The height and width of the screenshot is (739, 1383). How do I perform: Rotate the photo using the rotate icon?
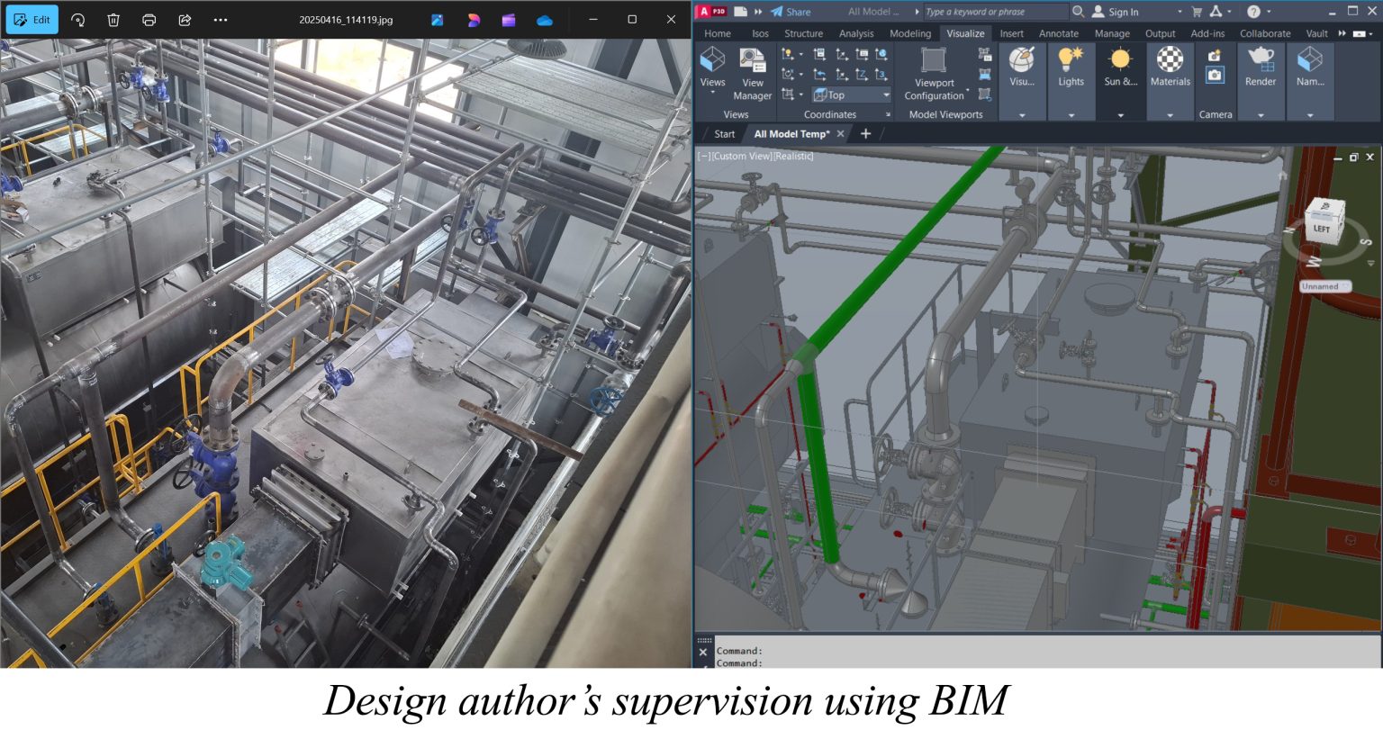(x=78, y=20)
